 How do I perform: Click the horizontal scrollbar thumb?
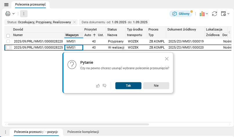pos(78,124)
